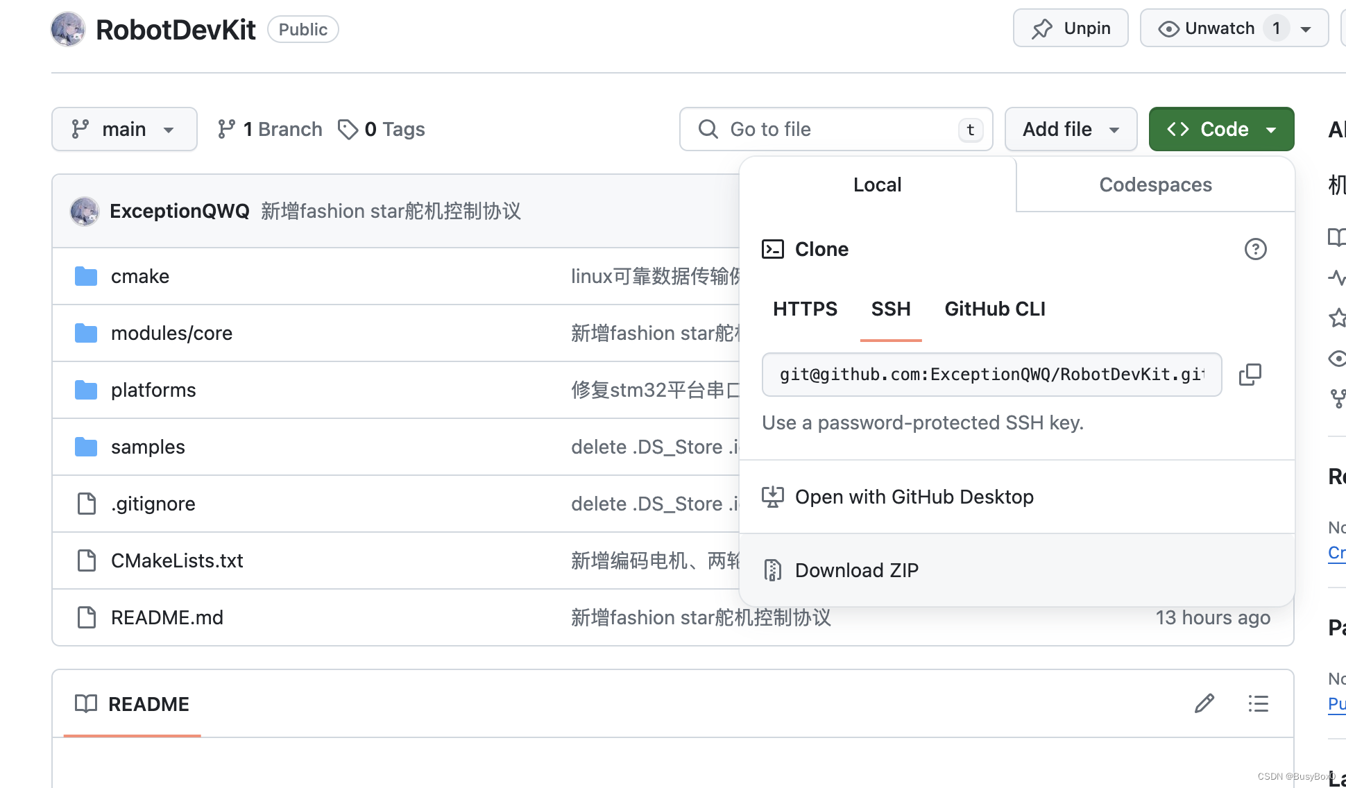Select the HTTPS clone option

[x=805, y=309]
